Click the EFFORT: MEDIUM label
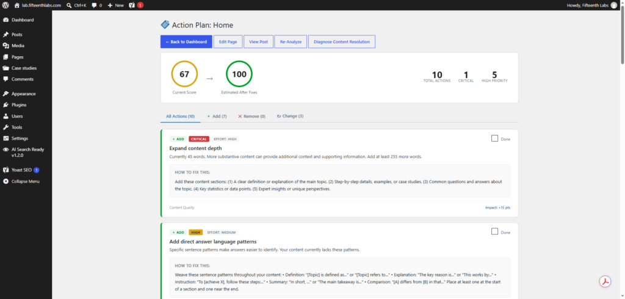625x299 pixels. [x=222, y=232]
